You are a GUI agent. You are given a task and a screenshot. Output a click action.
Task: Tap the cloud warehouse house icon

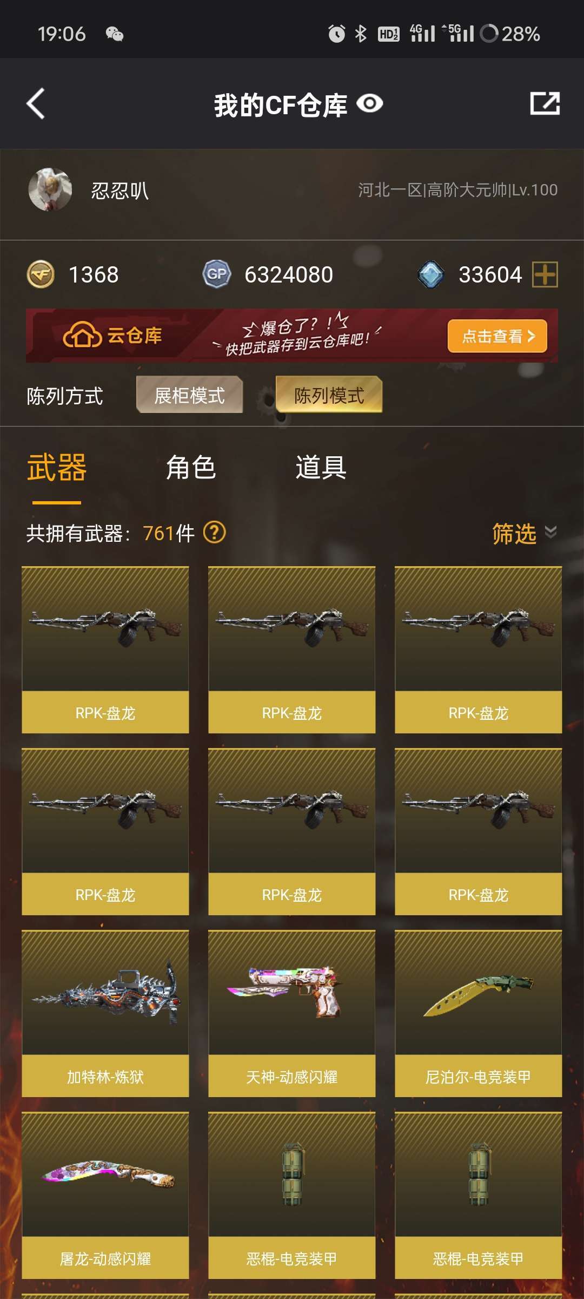[x=82, y=335]
